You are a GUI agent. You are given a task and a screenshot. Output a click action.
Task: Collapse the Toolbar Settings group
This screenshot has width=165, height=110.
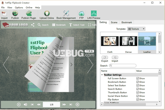[102, 75]
